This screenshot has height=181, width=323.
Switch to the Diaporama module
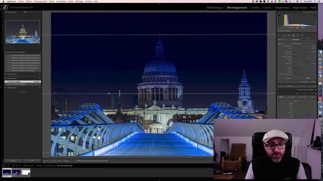(282, 8)
